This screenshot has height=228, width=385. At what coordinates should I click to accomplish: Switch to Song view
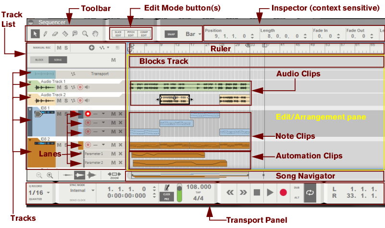(58, 60)
